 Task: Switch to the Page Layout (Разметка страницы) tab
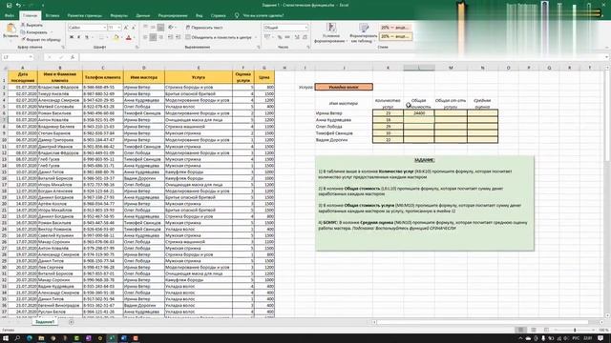[x=85, y=15]
